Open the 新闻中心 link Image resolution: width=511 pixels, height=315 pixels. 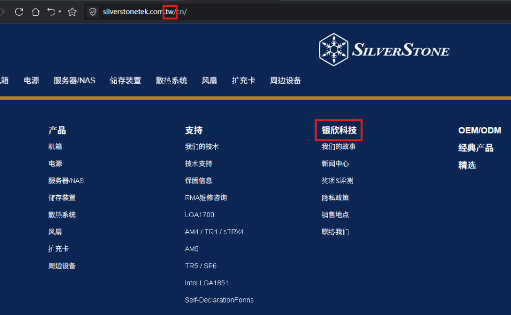335,163
